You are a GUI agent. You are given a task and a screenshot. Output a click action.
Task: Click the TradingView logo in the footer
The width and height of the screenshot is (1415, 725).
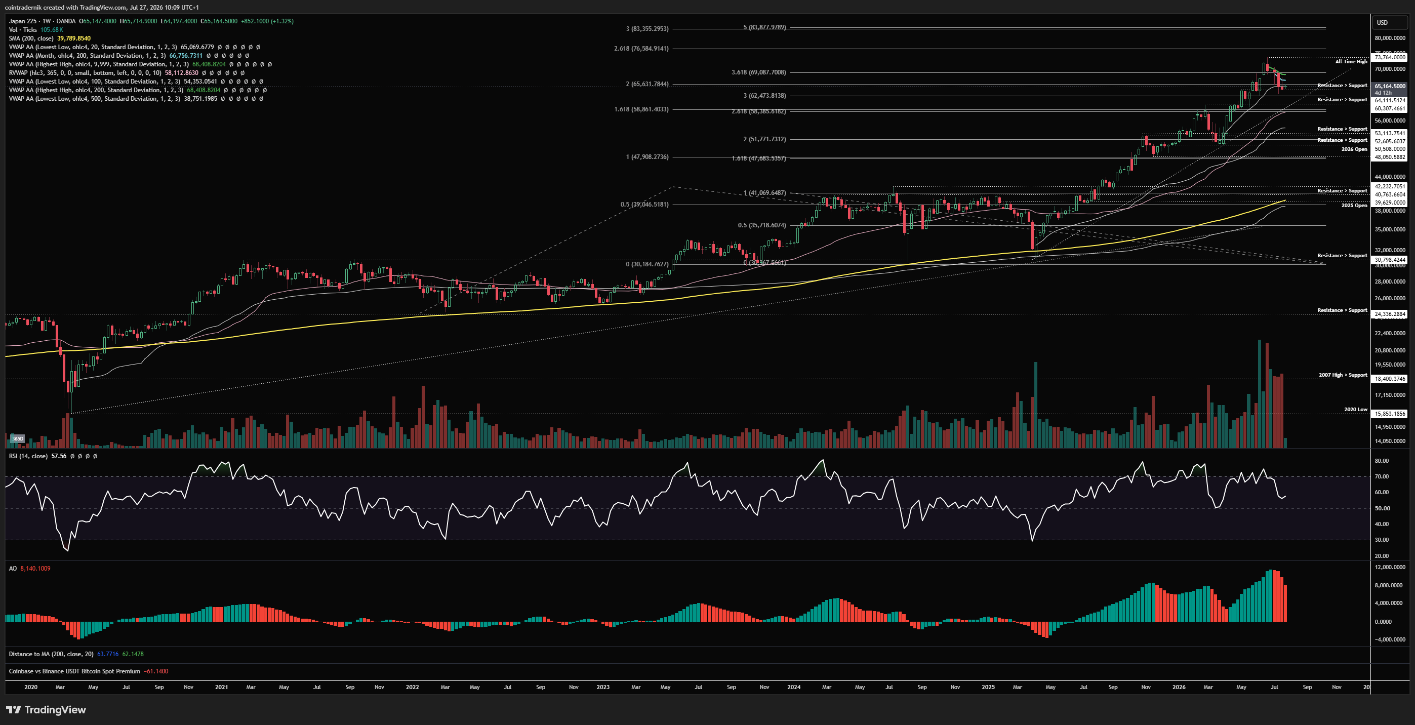point(46,710)
